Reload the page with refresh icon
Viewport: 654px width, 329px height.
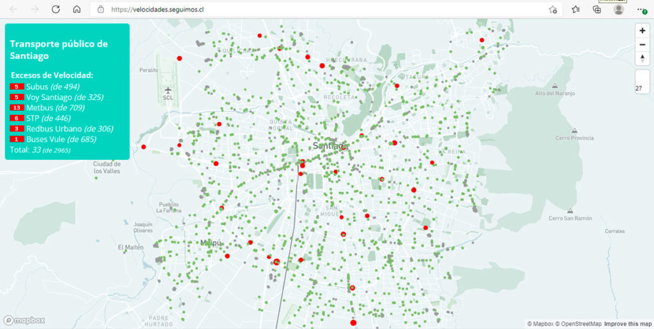pos(56,10)
